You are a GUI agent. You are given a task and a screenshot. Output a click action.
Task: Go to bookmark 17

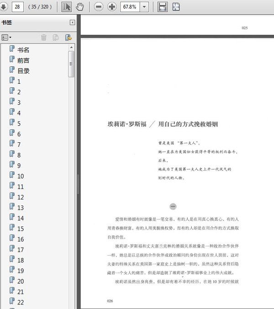click(21, 249)
